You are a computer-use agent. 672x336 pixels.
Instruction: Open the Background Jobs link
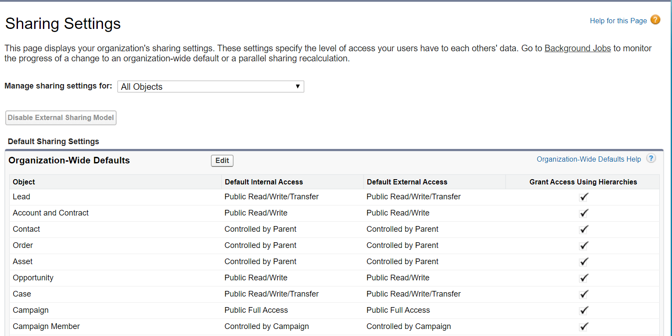click(577, 48)
